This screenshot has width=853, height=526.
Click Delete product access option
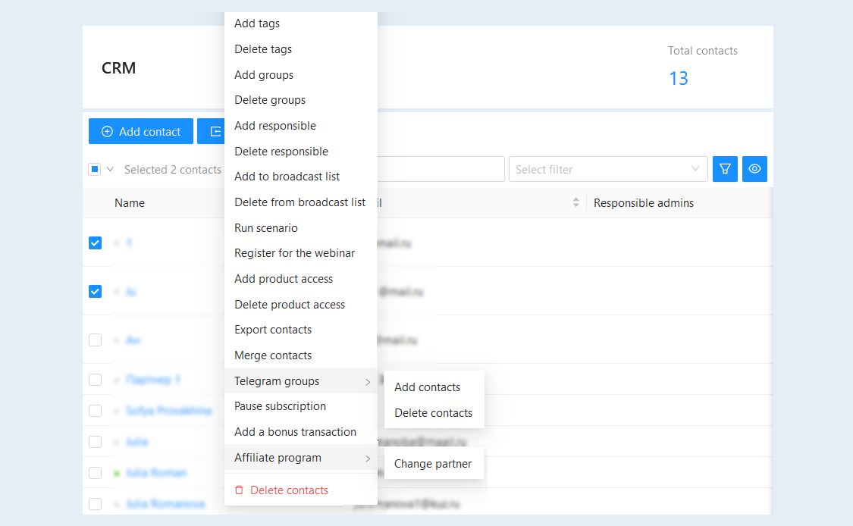pos(301,305)
